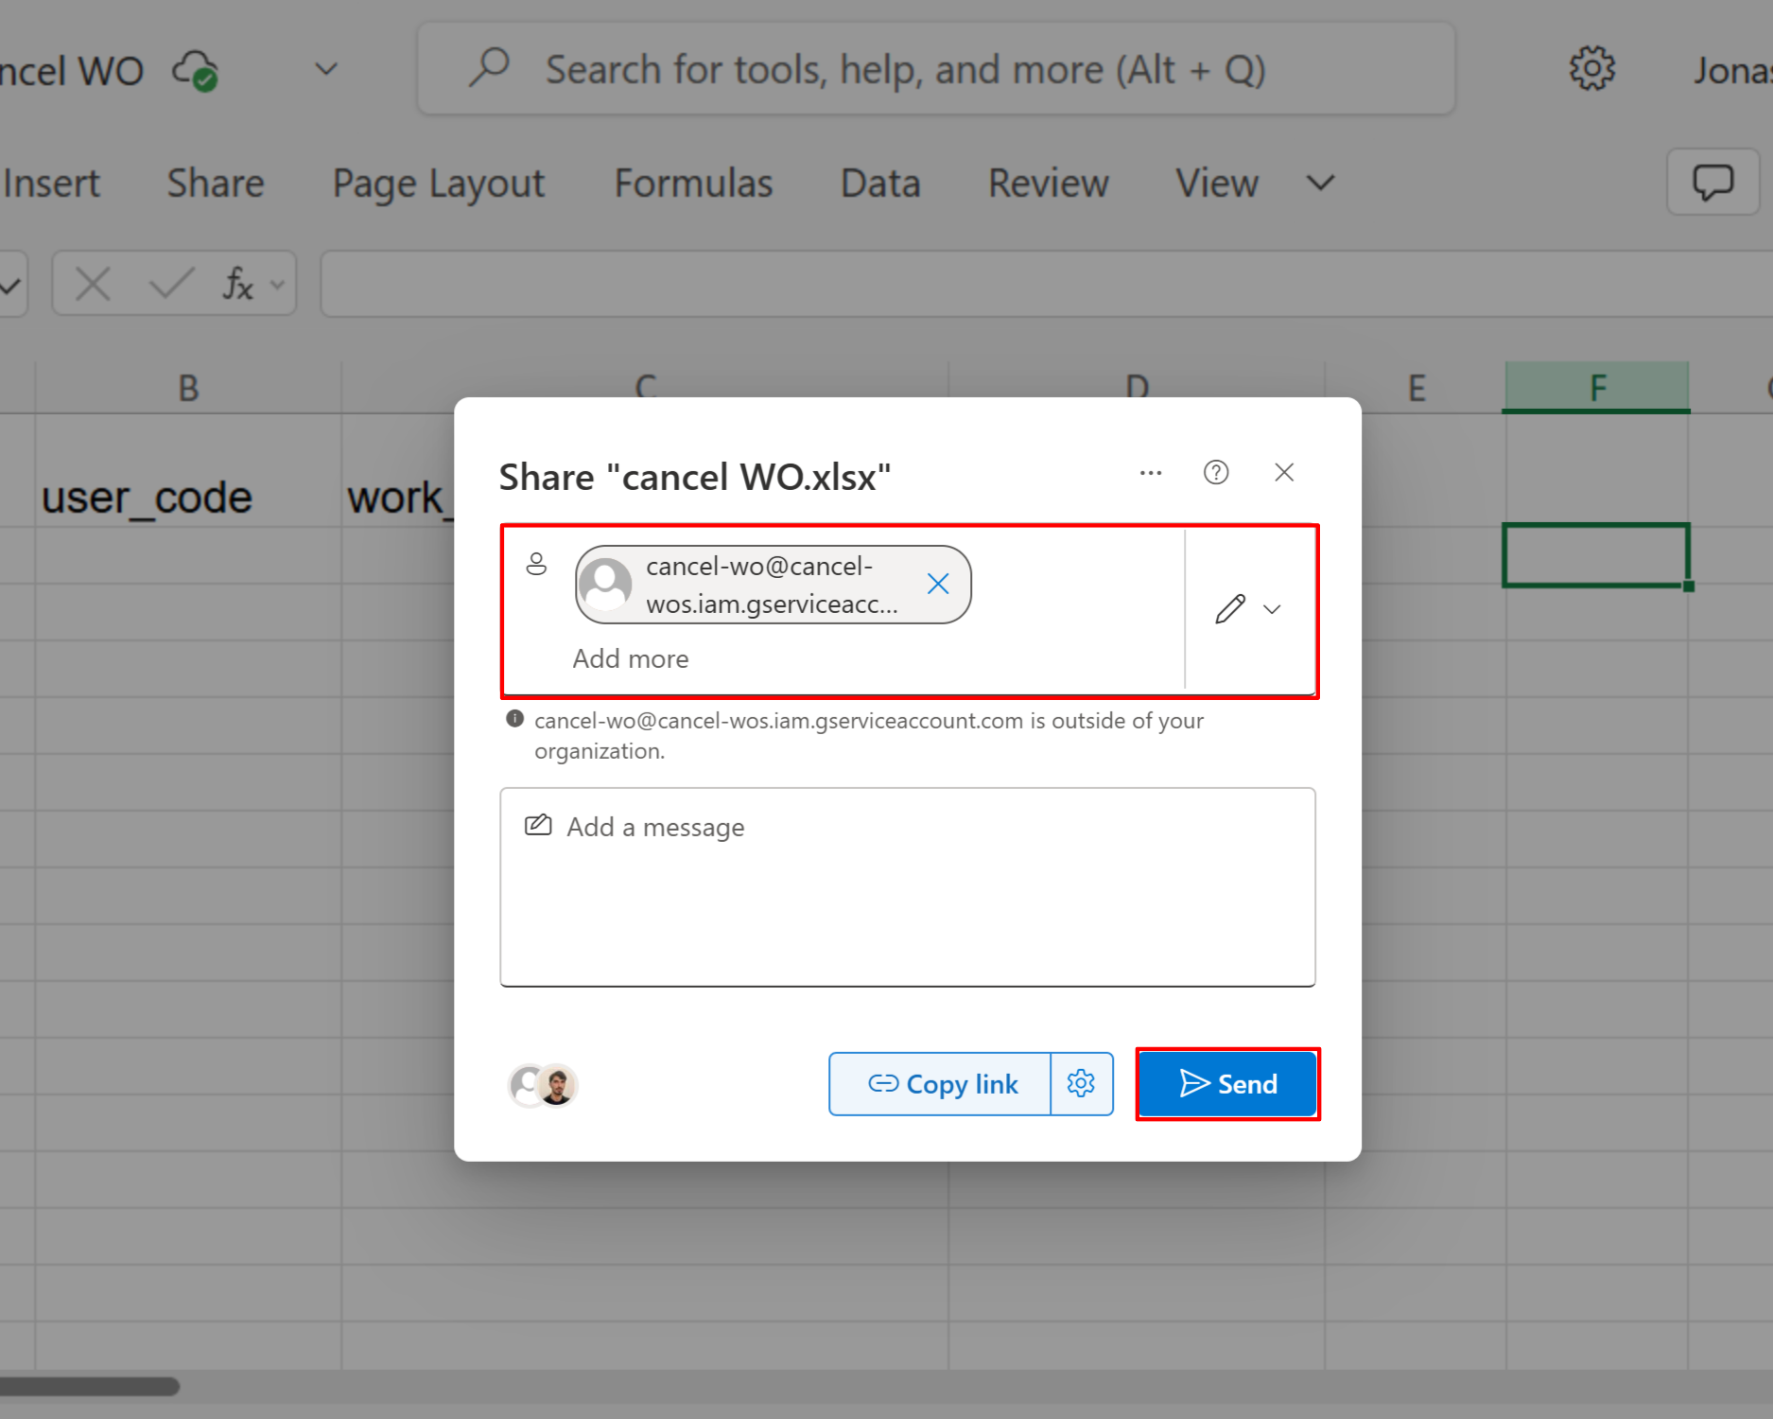Open more options ellipsis in share dialog

pyautogui.click(x=1151, y=472)
